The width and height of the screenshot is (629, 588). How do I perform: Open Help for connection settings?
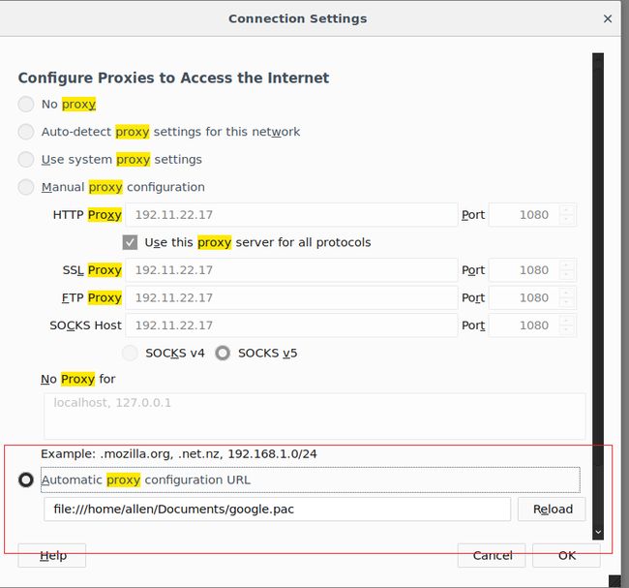click(52, 555)
